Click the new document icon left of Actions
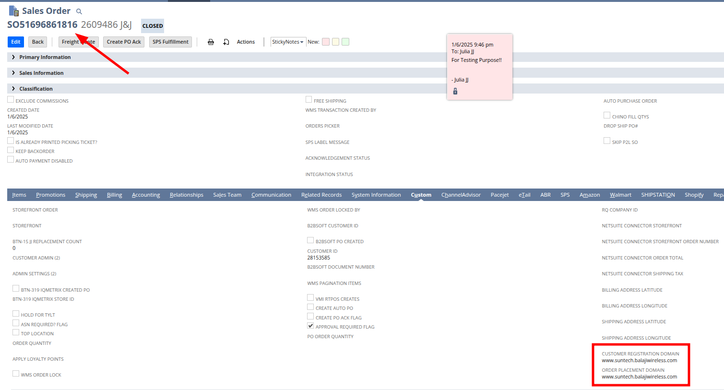The width and height of the screenshot is (724, 390). click(226, 42)
